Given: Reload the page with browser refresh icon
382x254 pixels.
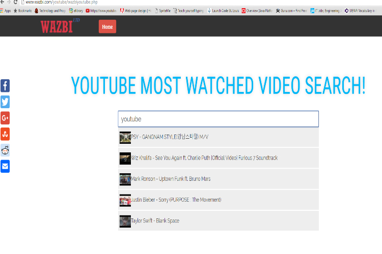Looking at the screenshot, I should [16, 3].
